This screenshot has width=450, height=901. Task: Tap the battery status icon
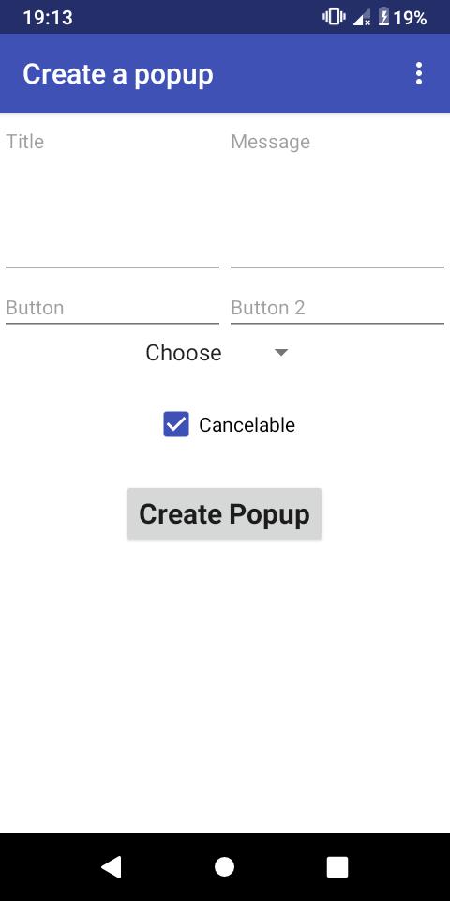[x=384, y=17]
